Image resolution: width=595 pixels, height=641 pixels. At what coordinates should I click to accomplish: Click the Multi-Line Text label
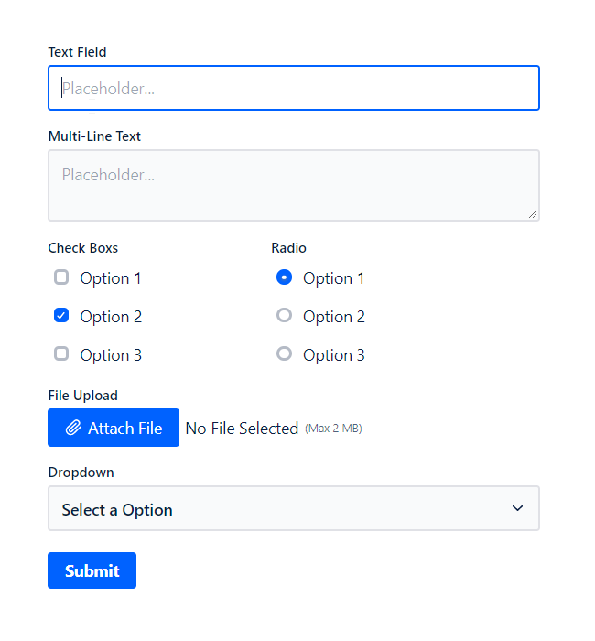tap(94, 136)
